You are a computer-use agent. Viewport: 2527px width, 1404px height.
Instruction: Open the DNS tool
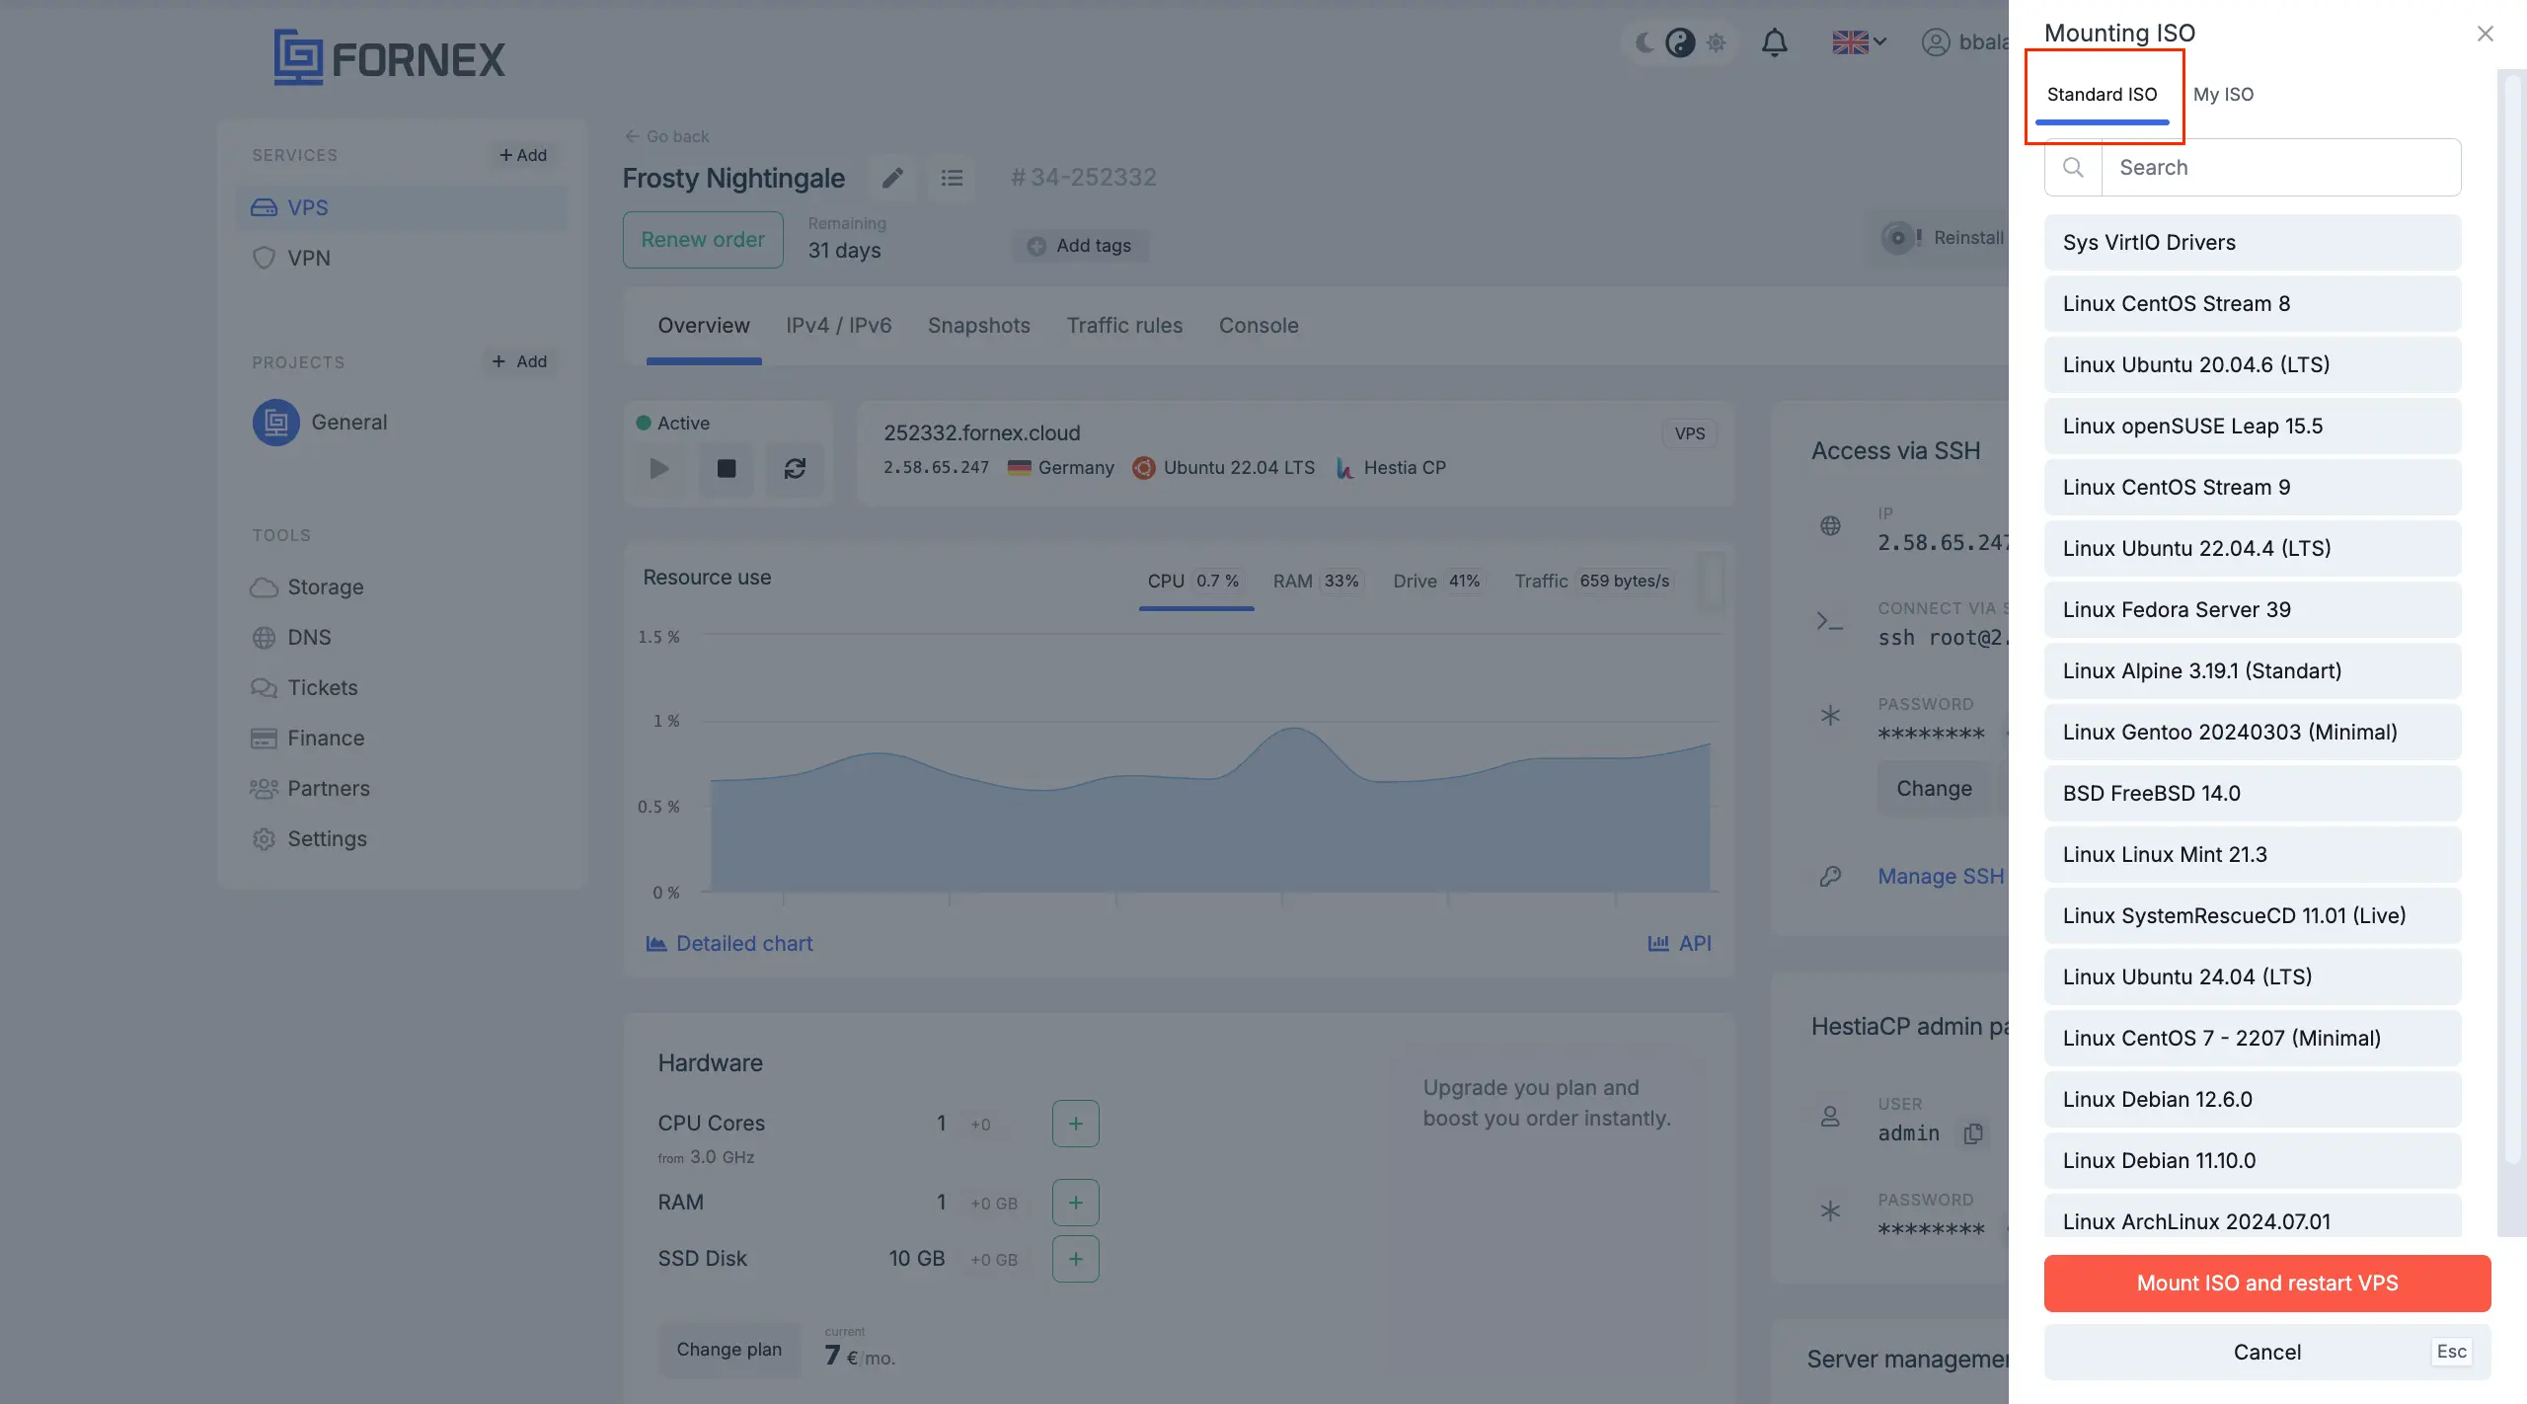tap(291, 638)
